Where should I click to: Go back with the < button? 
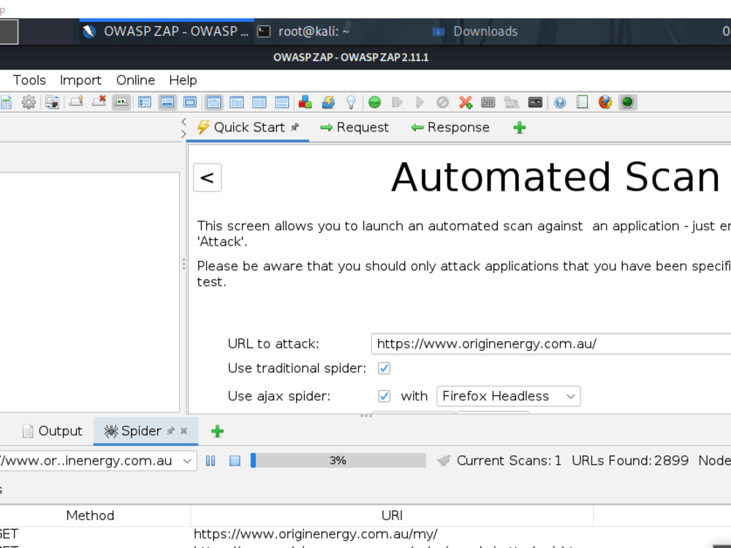click(x=208, y=178)
